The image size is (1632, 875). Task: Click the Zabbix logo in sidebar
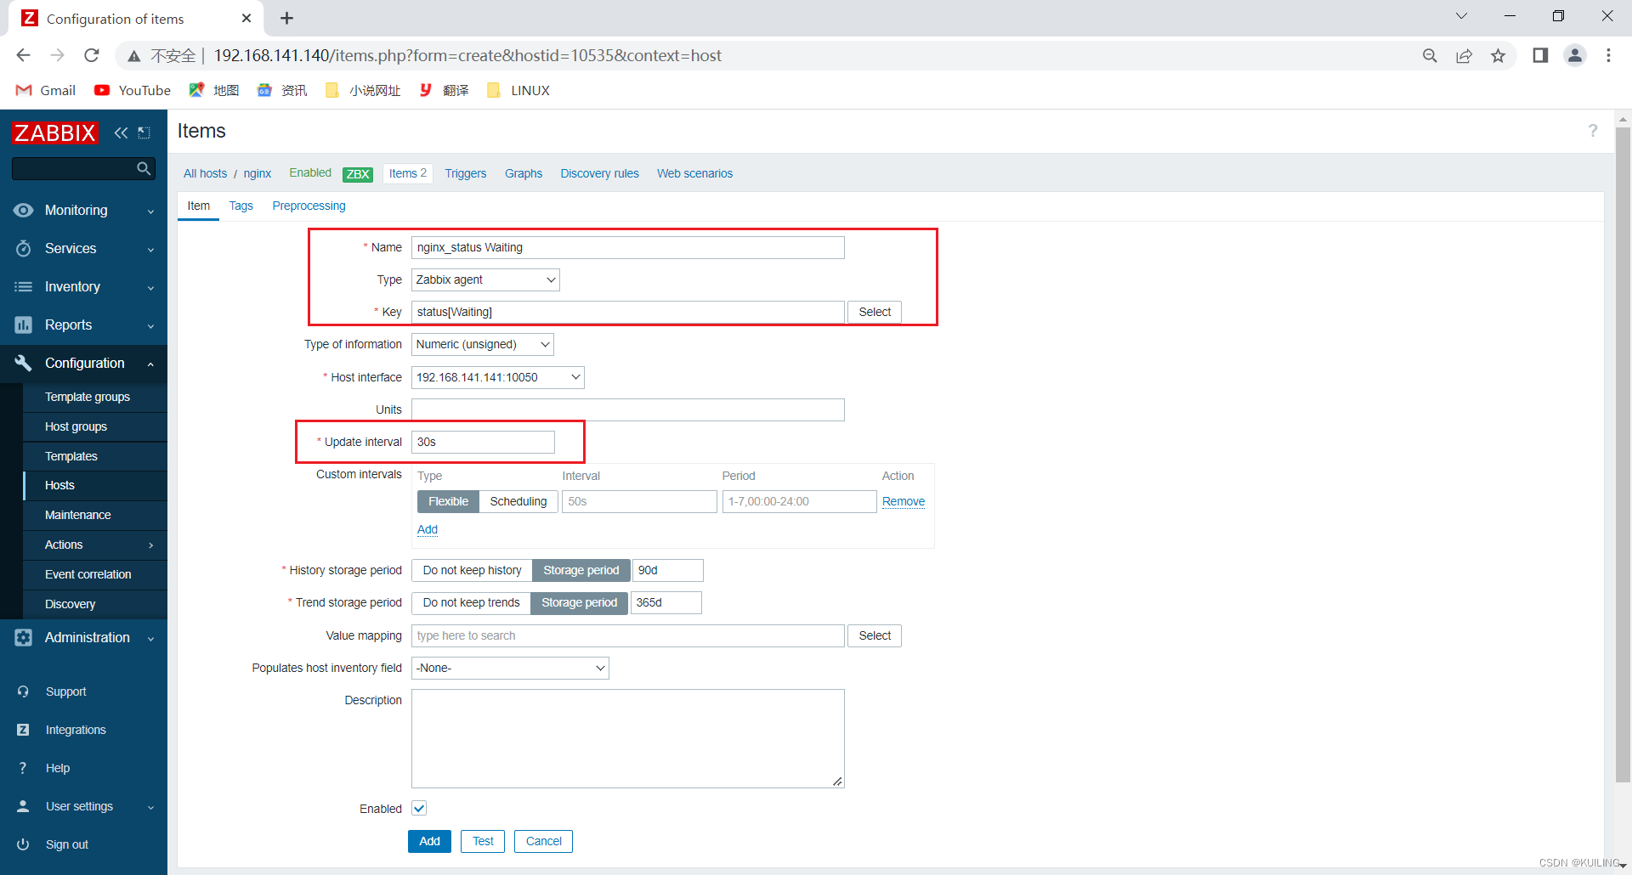coord(55,133)
